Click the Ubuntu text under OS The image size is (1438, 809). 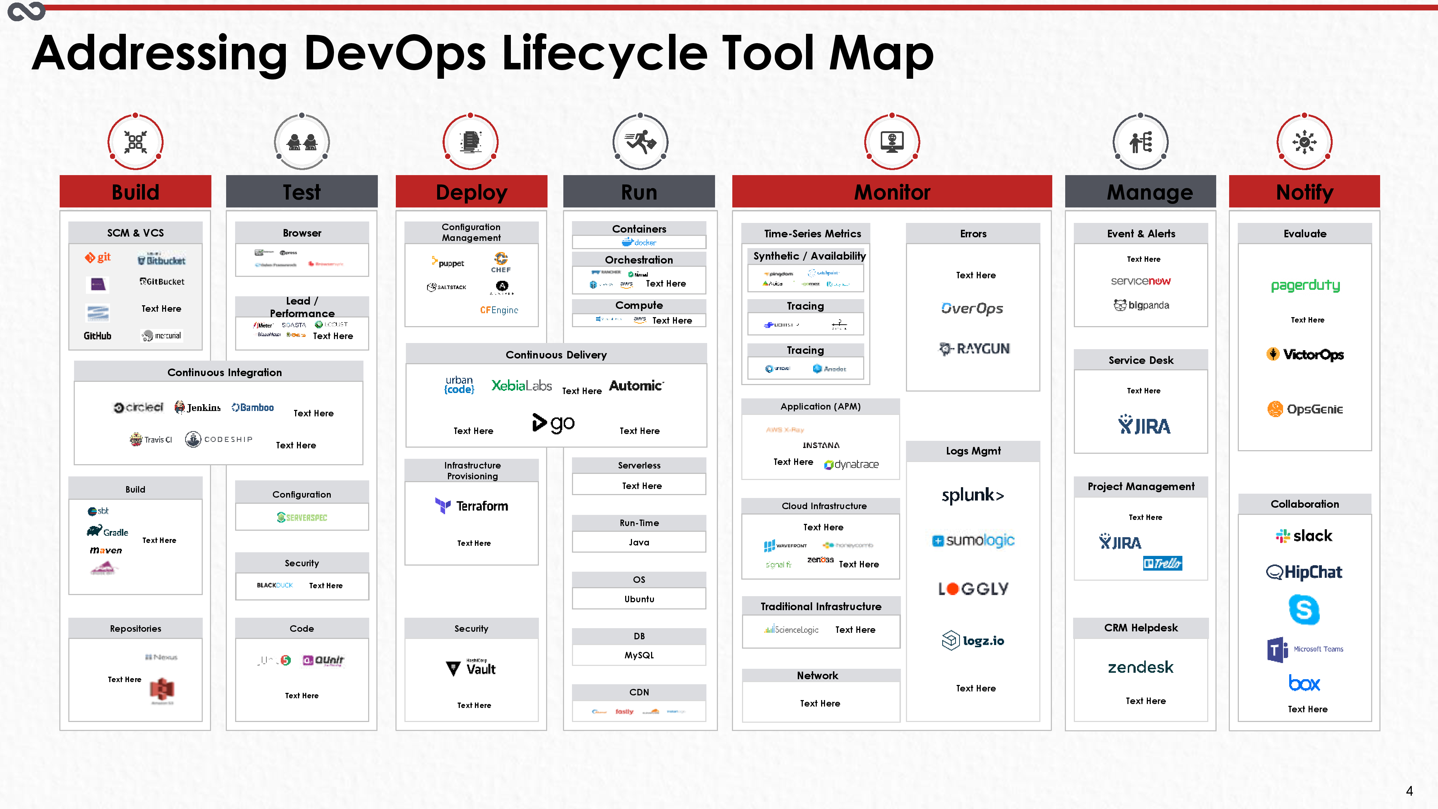point(639,599)
